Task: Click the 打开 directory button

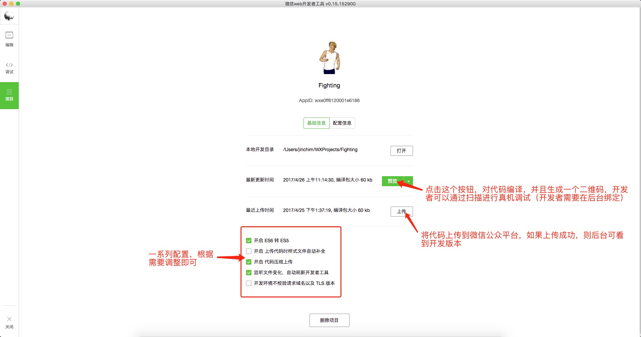Action: [402, 151]
